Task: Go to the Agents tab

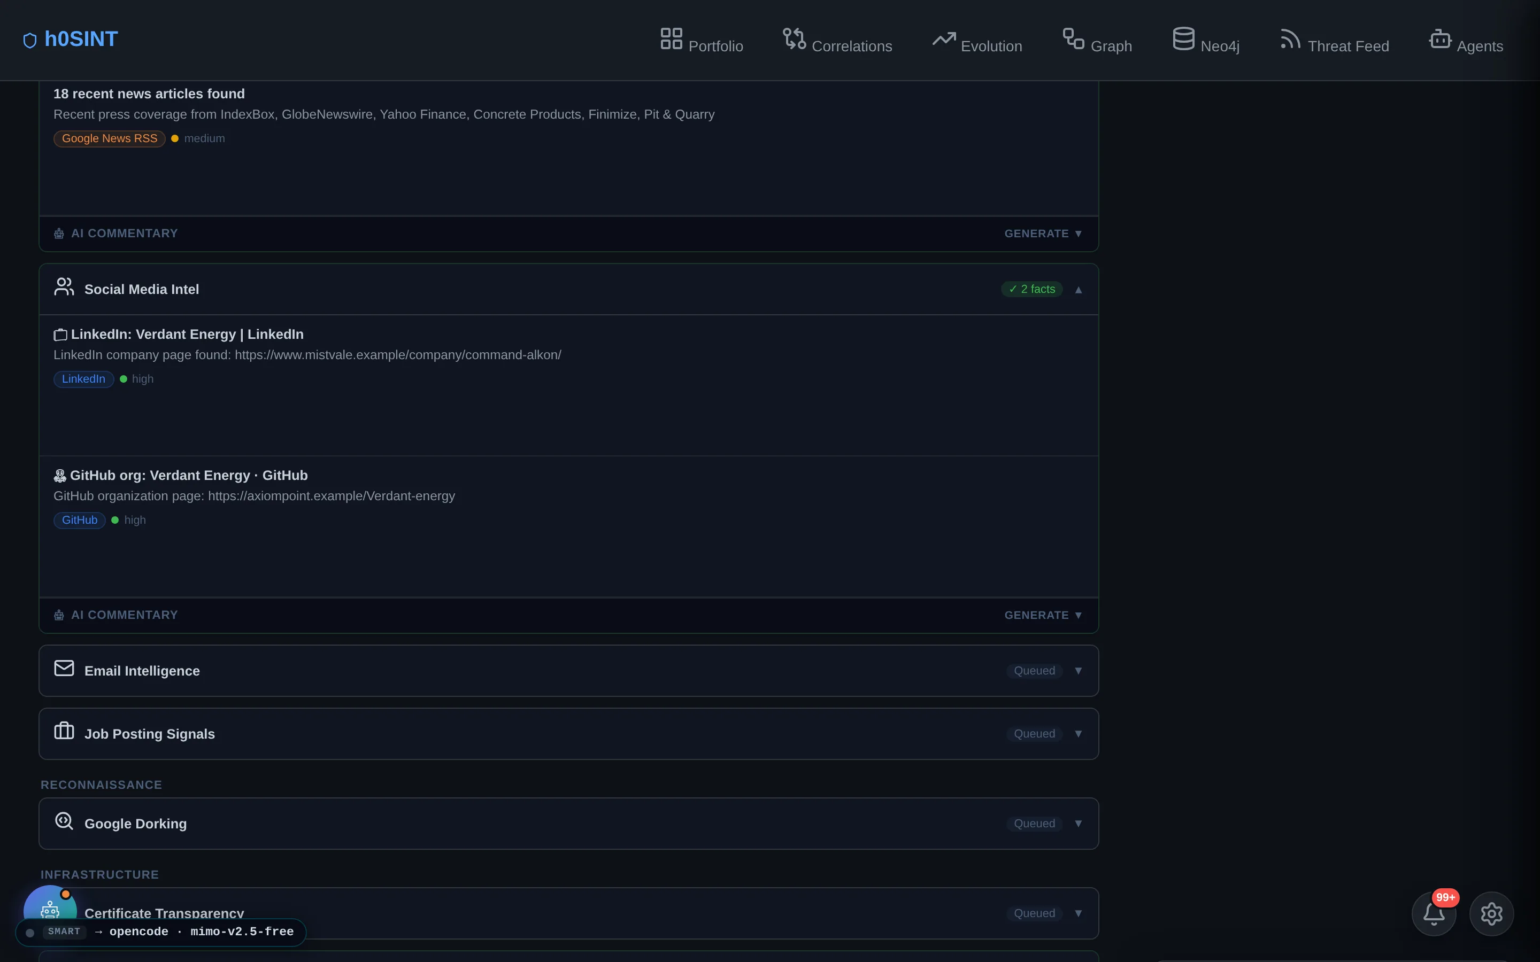Action: pyautogui.click(x=1466, y=40)
